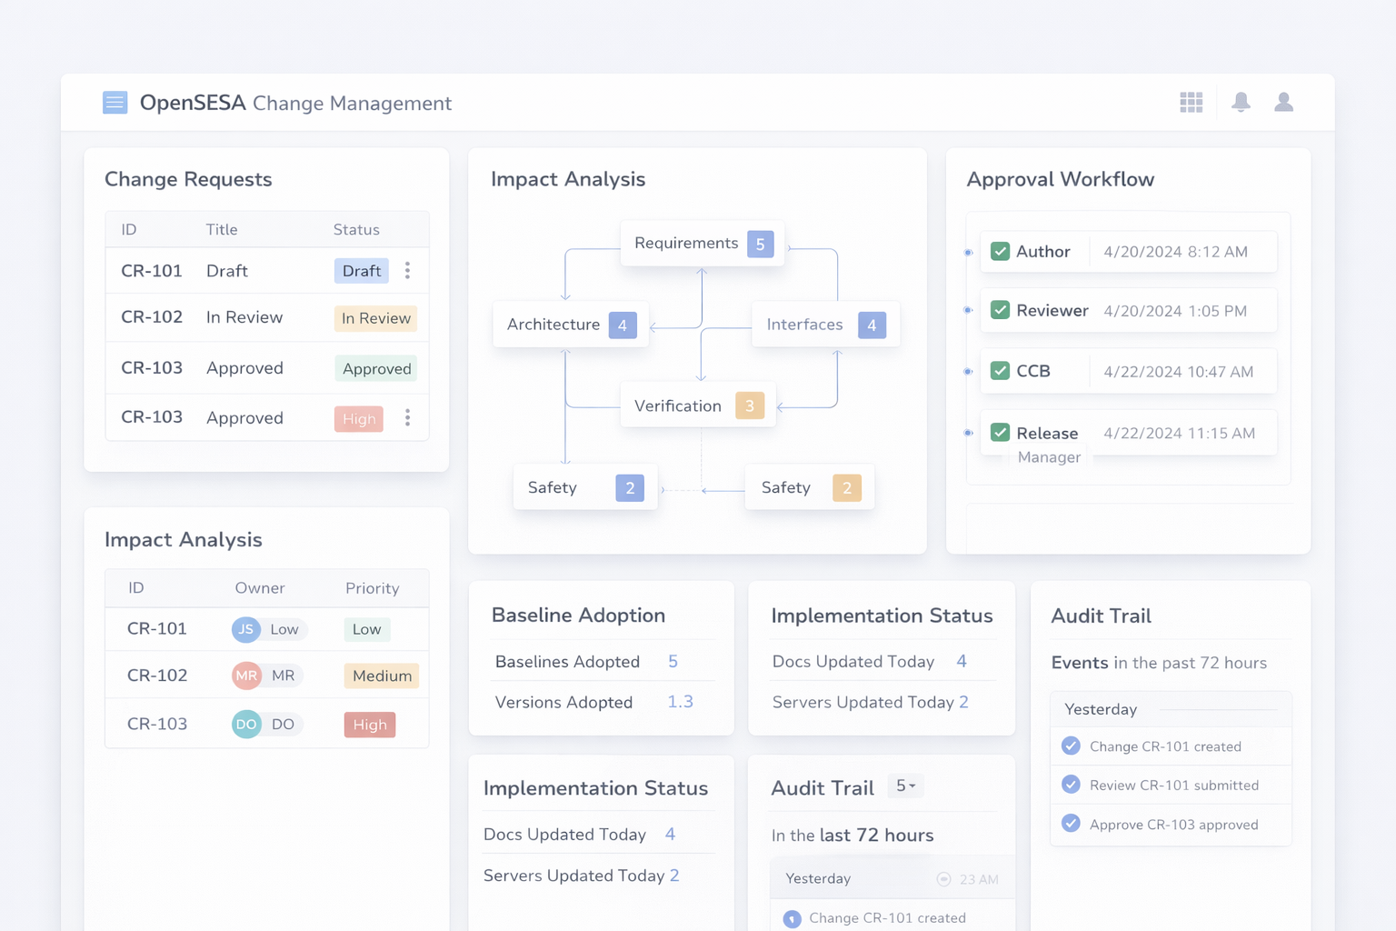
Task: Click the Requirements count badge 5
Action: (x=761, y=244)
